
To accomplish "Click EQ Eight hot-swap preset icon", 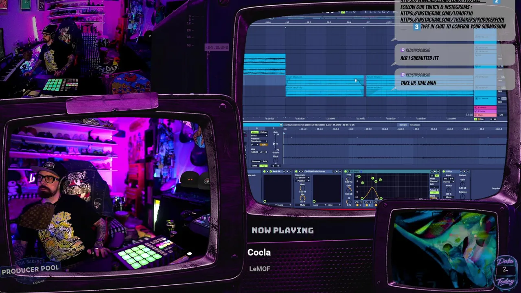I will pos(431,171).
